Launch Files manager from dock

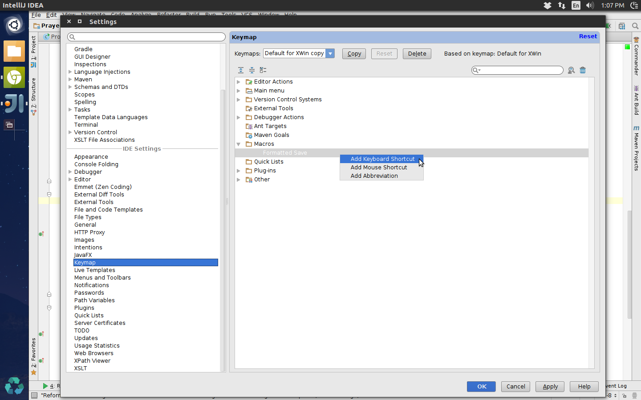click(14, 51)
